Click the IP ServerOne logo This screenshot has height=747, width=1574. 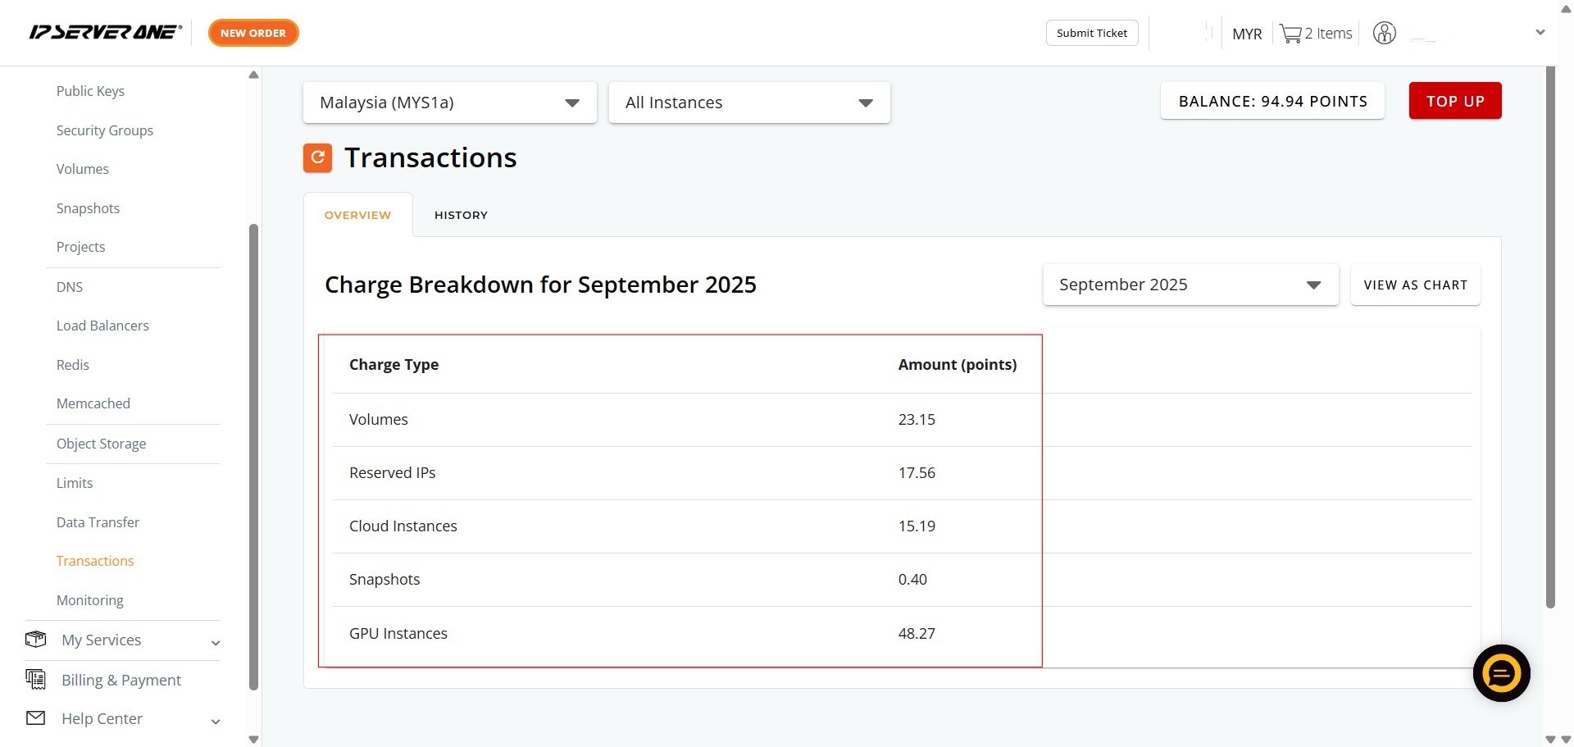point(105,33)
